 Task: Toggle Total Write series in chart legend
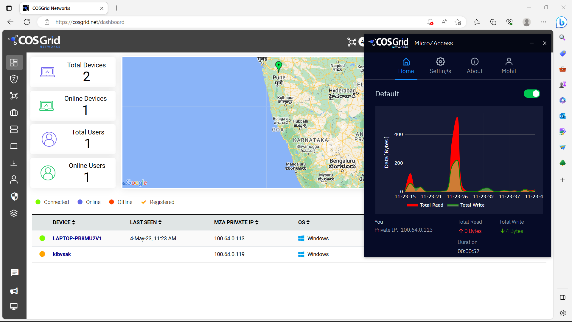466,205
